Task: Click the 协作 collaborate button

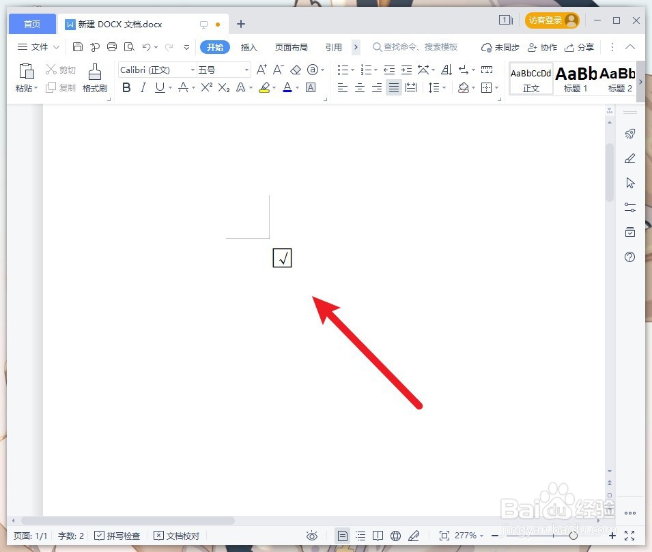Action: coord(542,47)
